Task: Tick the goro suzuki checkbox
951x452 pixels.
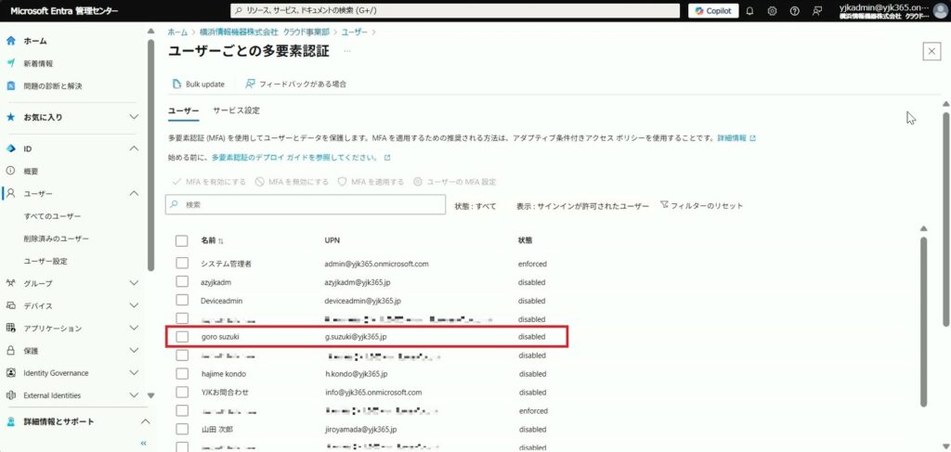Action: [182, 336]
